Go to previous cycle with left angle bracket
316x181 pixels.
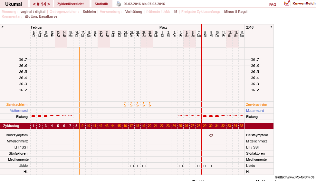tap(34, 4)
